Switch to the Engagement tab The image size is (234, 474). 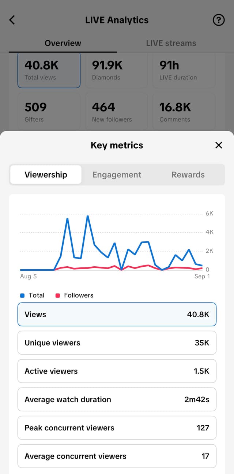[x=117, y=175]
